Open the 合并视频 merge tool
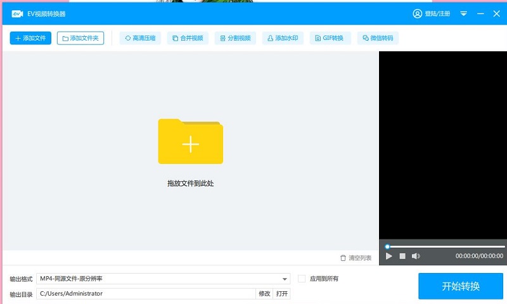 [188, 38]
